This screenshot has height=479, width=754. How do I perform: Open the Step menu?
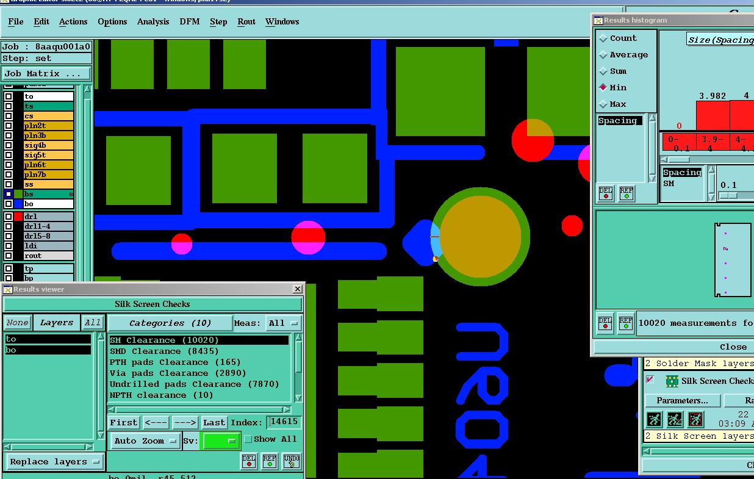coord(218,21)
